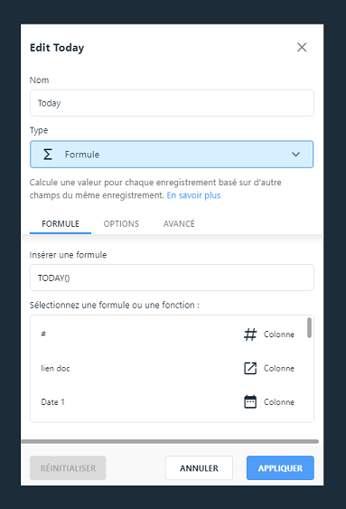Click the RÉINITIALISER button
Viewport: 346px width, 509px height.
68,467
